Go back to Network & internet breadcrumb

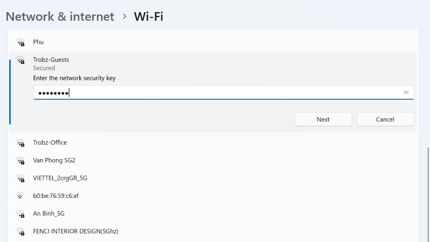point(60,16)
